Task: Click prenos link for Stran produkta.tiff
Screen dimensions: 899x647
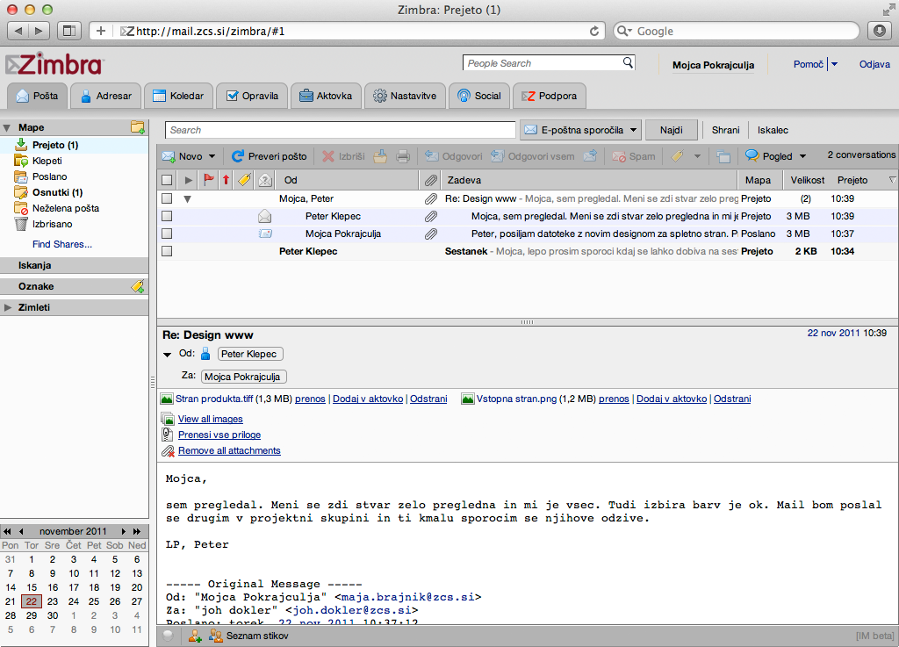Action: 310,399
